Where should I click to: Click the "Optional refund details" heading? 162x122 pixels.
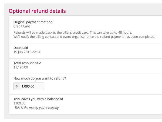[37, 11]
